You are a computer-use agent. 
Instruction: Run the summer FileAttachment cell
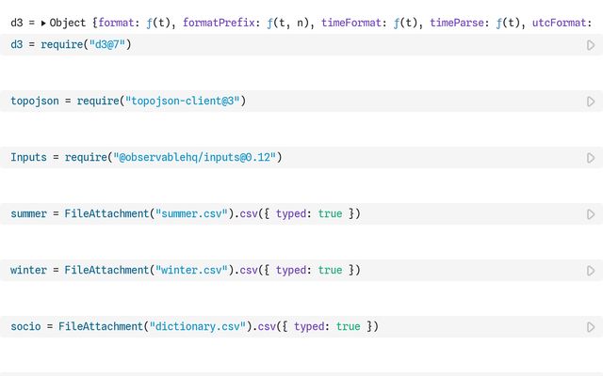pos(591,214)
